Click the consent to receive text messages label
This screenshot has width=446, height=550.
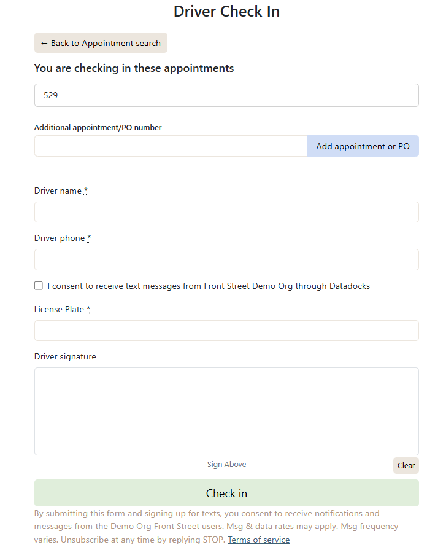(x=209, y=286)
